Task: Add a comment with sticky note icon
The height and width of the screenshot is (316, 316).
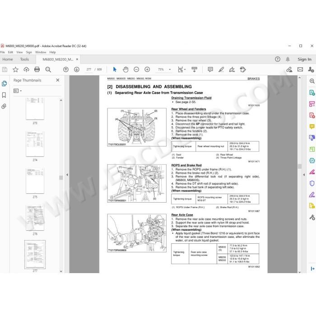Action: click(x=210, y=70)
